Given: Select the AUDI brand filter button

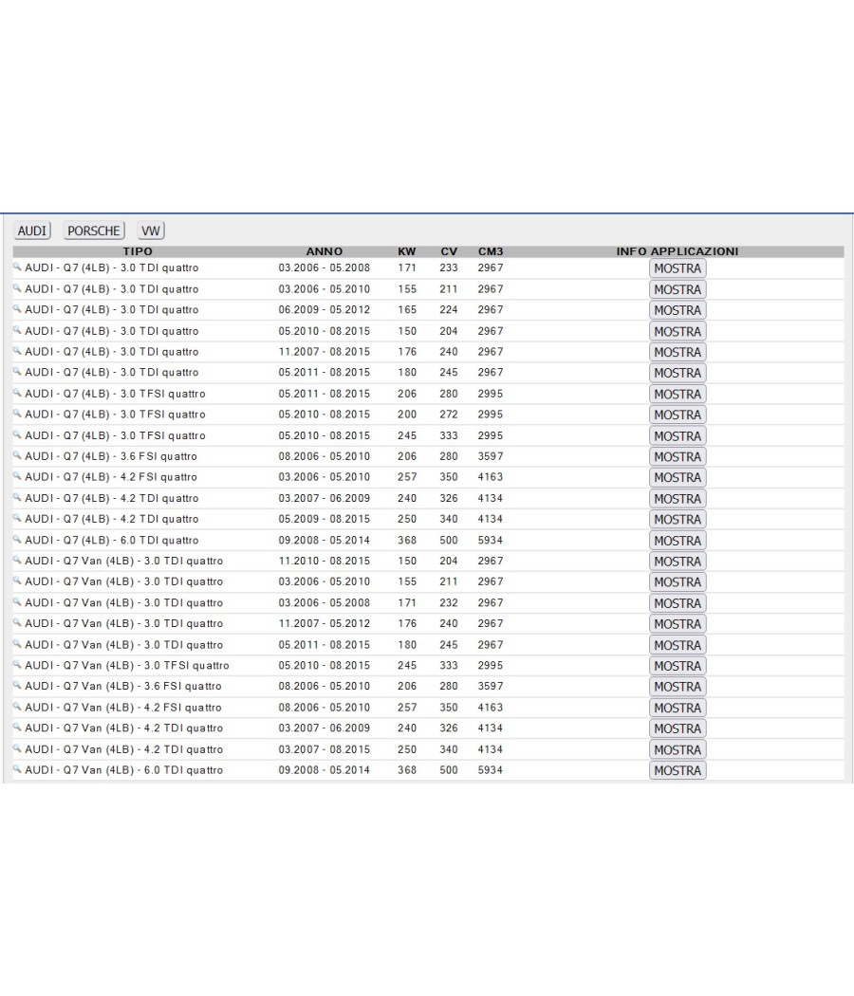Looking at the screenshot, I should (x=31, y=231).
